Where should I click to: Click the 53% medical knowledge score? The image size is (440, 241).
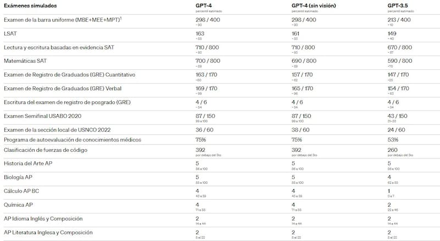point(393,140)
